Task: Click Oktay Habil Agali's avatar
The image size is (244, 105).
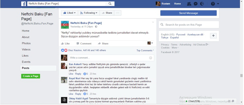Action: click(x=64, y=100)
